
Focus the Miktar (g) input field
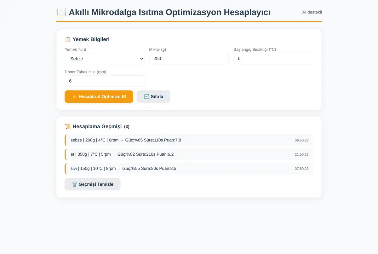189,59
